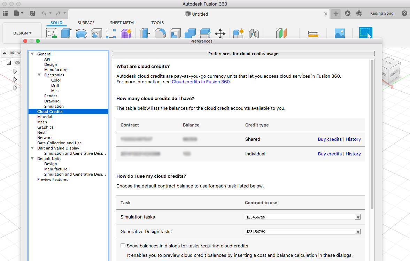Select the Insert Image tool

pyautogui.click(x=340, y=33)
